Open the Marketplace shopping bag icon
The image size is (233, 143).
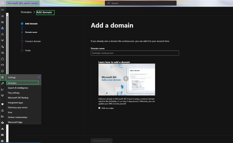tap(3, 59)
